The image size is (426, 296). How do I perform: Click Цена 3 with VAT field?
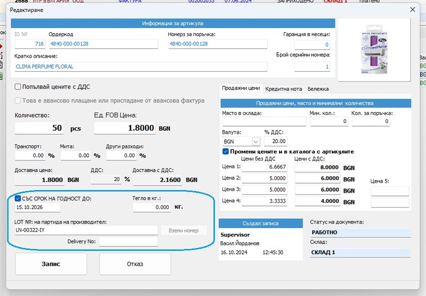tap(317, 190)
